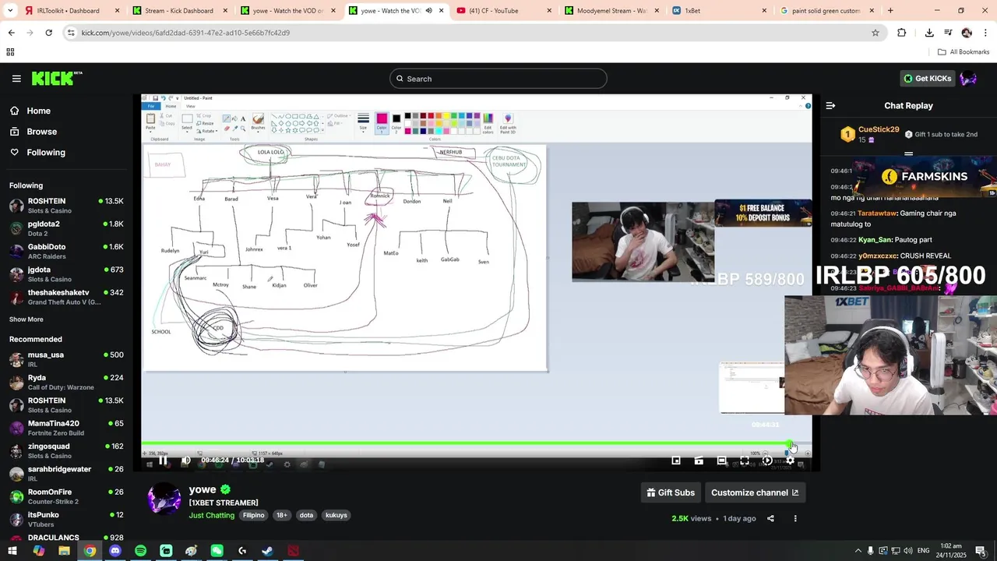Click the Kick search field
The width and height of the screenshot is (997, 561).
pos(498,79)
